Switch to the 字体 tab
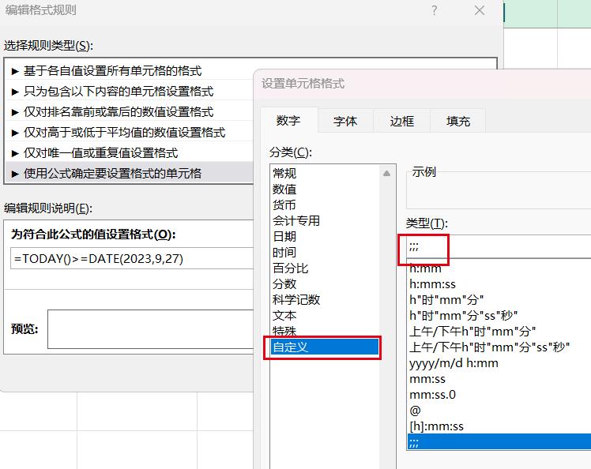 (345, 121)
